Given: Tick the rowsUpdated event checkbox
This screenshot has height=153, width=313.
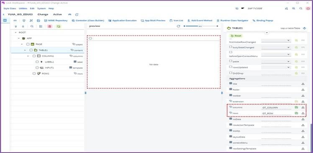Looking at the screenshot, I should (231, 67).
